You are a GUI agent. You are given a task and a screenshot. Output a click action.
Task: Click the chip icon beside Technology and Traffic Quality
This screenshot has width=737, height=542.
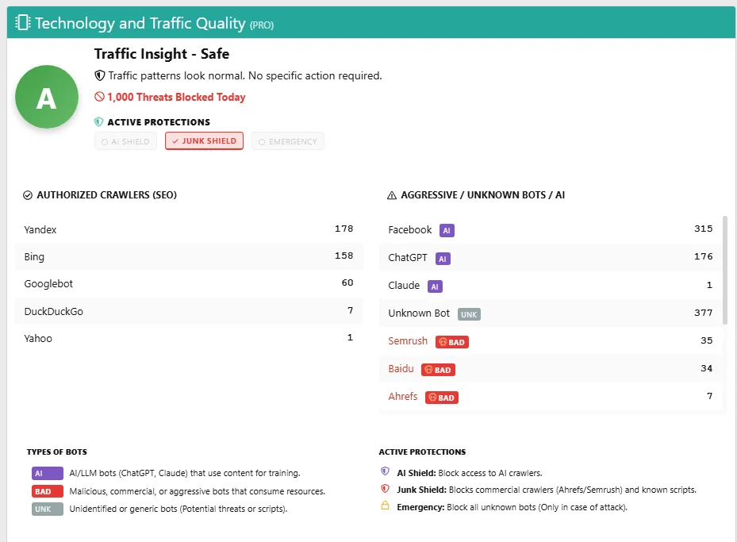[x=23, y=23]
